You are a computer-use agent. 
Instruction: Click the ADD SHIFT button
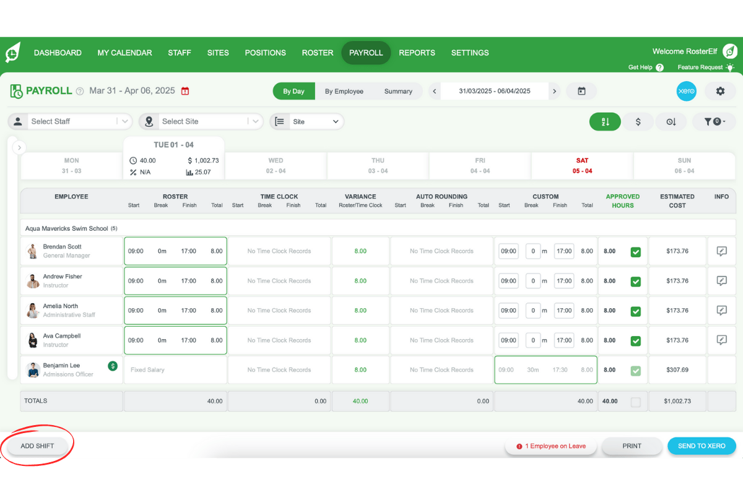pos(36,445)
